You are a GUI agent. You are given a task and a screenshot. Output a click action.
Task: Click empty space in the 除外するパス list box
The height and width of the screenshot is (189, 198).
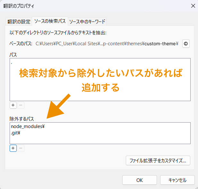[x=112, y=138]
